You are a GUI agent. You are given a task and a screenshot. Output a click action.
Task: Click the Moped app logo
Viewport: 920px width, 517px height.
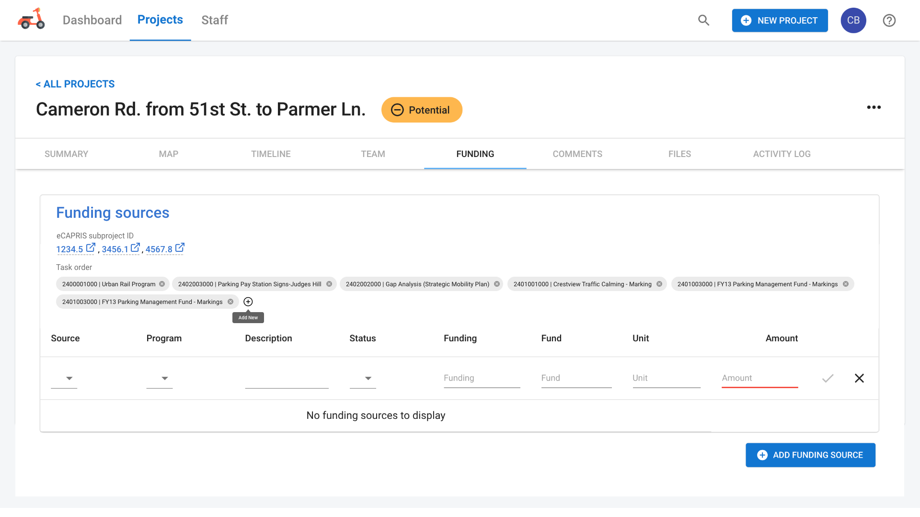point(31,20)
